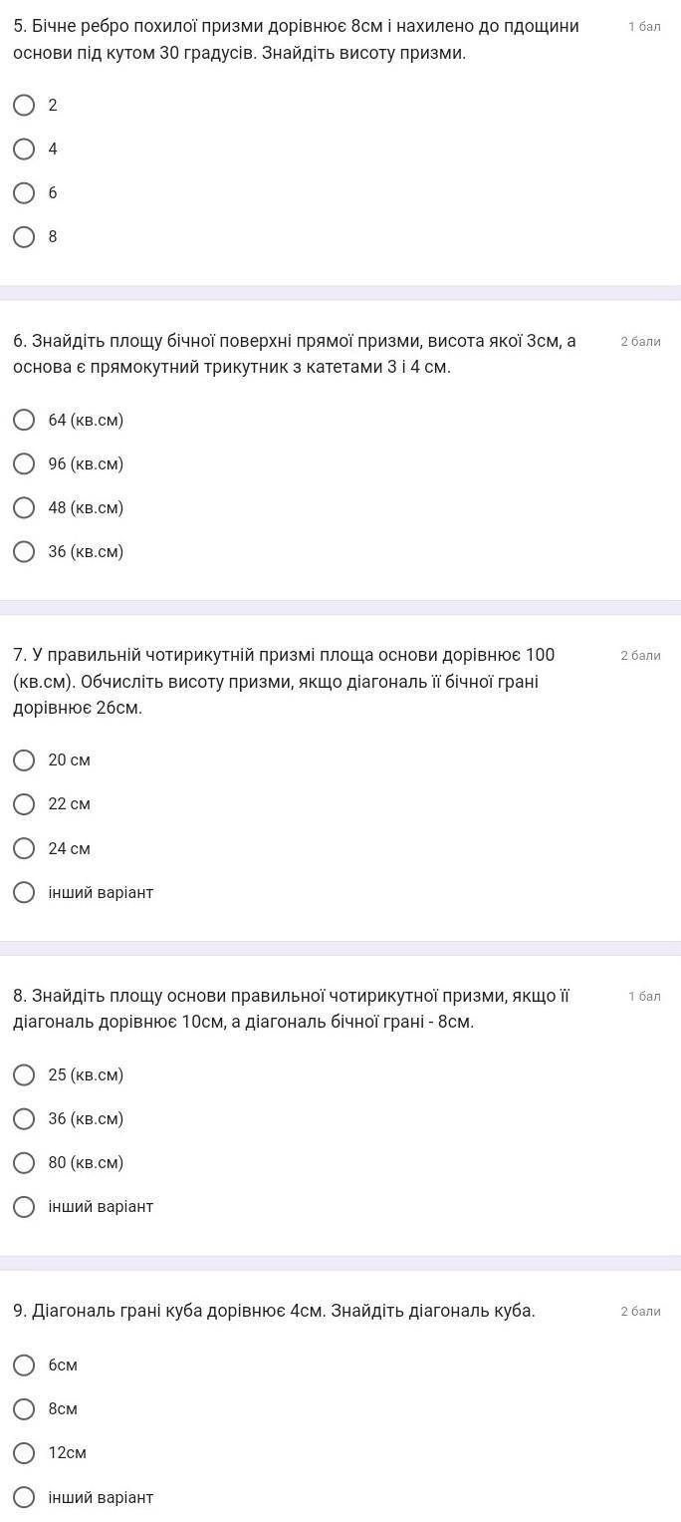
Task: Choose 36 (кв.см) base area option
Action: [x=24, y=1118]
